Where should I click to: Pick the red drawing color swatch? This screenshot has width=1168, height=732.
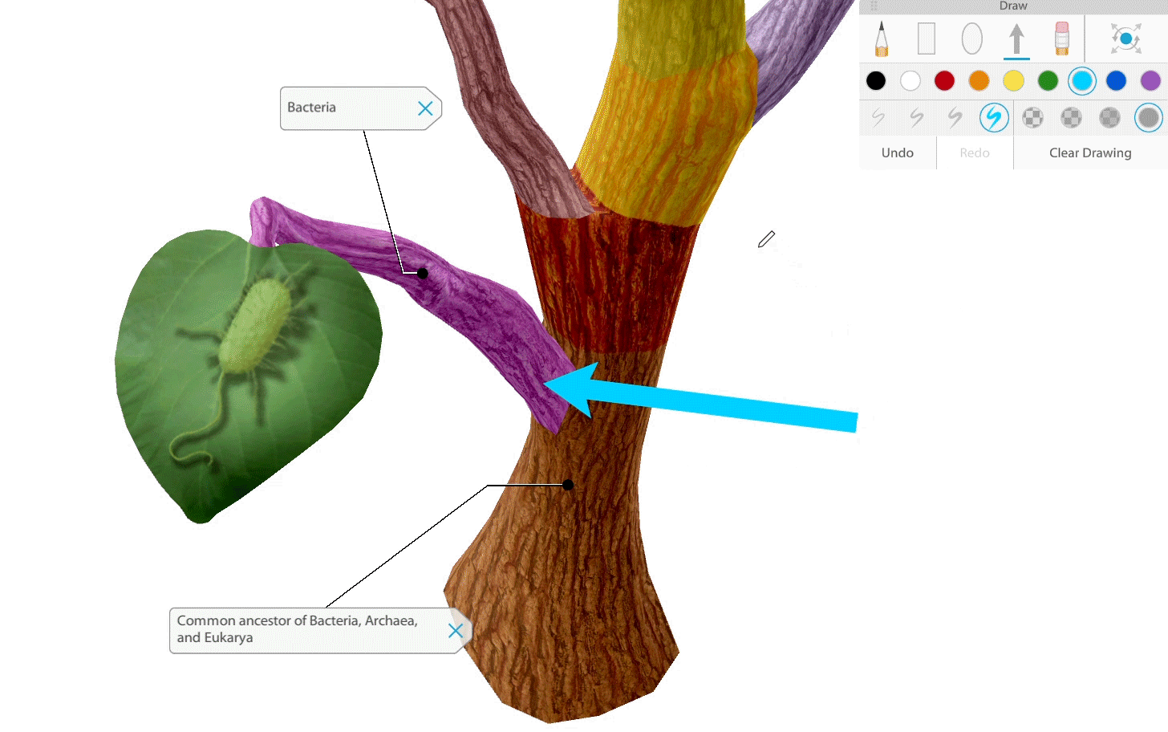click(944, 81)
